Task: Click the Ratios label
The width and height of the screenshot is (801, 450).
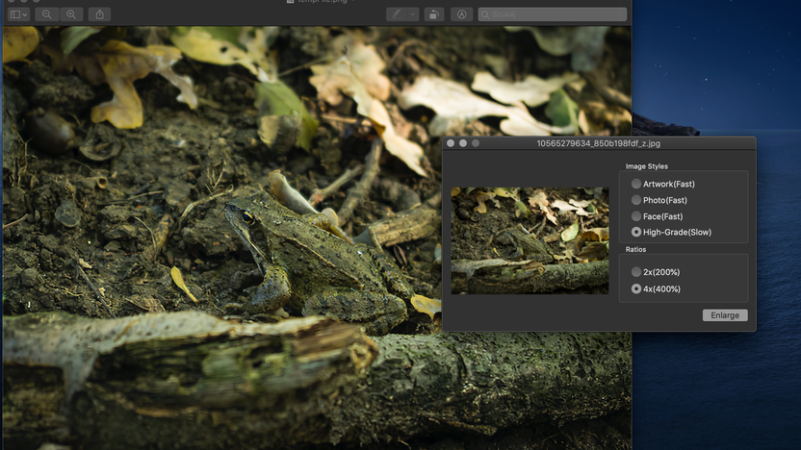Action: (x=635, y=249)
